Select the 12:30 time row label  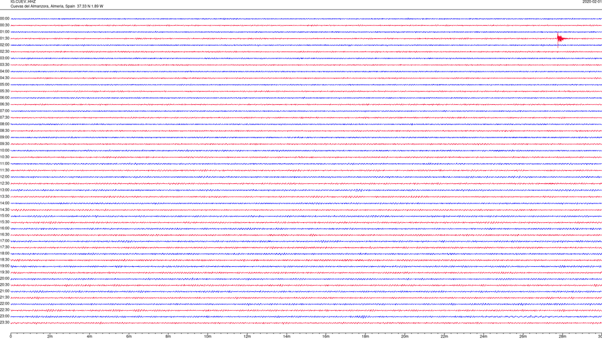pyautogui.click(x=4, y=183)
